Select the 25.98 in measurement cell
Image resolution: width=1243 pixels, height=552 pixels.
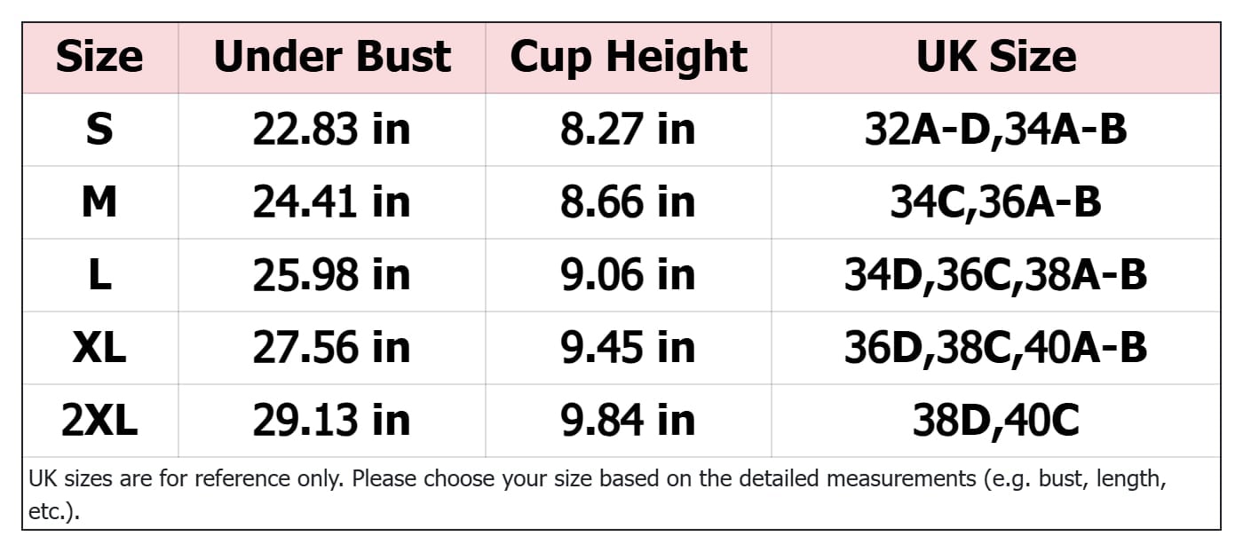click(x=332, y=275)
